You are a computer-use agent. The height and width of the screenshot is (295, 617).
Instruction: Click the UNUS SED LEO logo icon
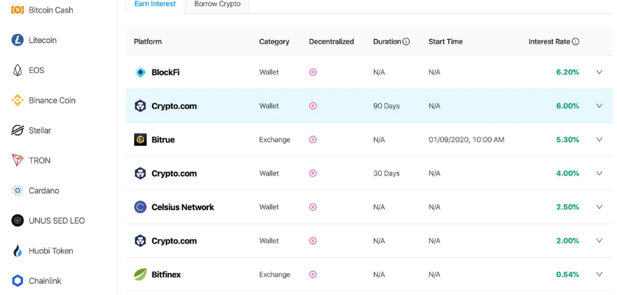pos(17,221)
